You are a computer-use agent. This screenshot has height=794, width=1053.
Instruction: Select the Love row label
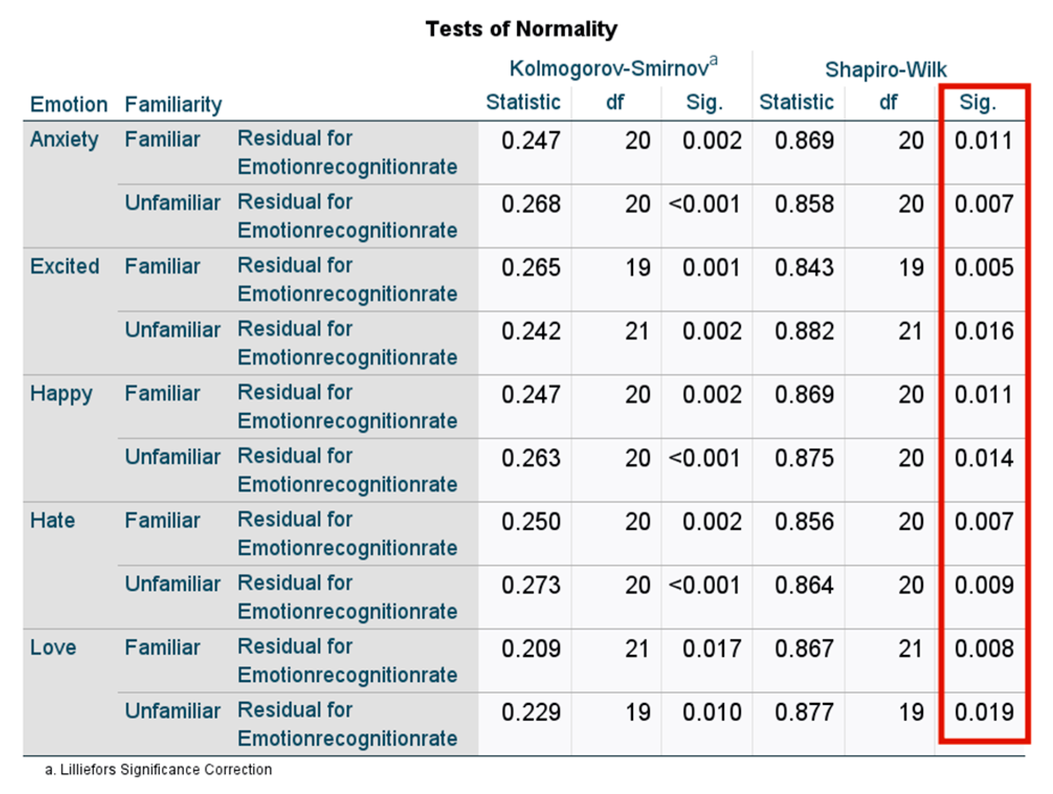pos(53,647)
